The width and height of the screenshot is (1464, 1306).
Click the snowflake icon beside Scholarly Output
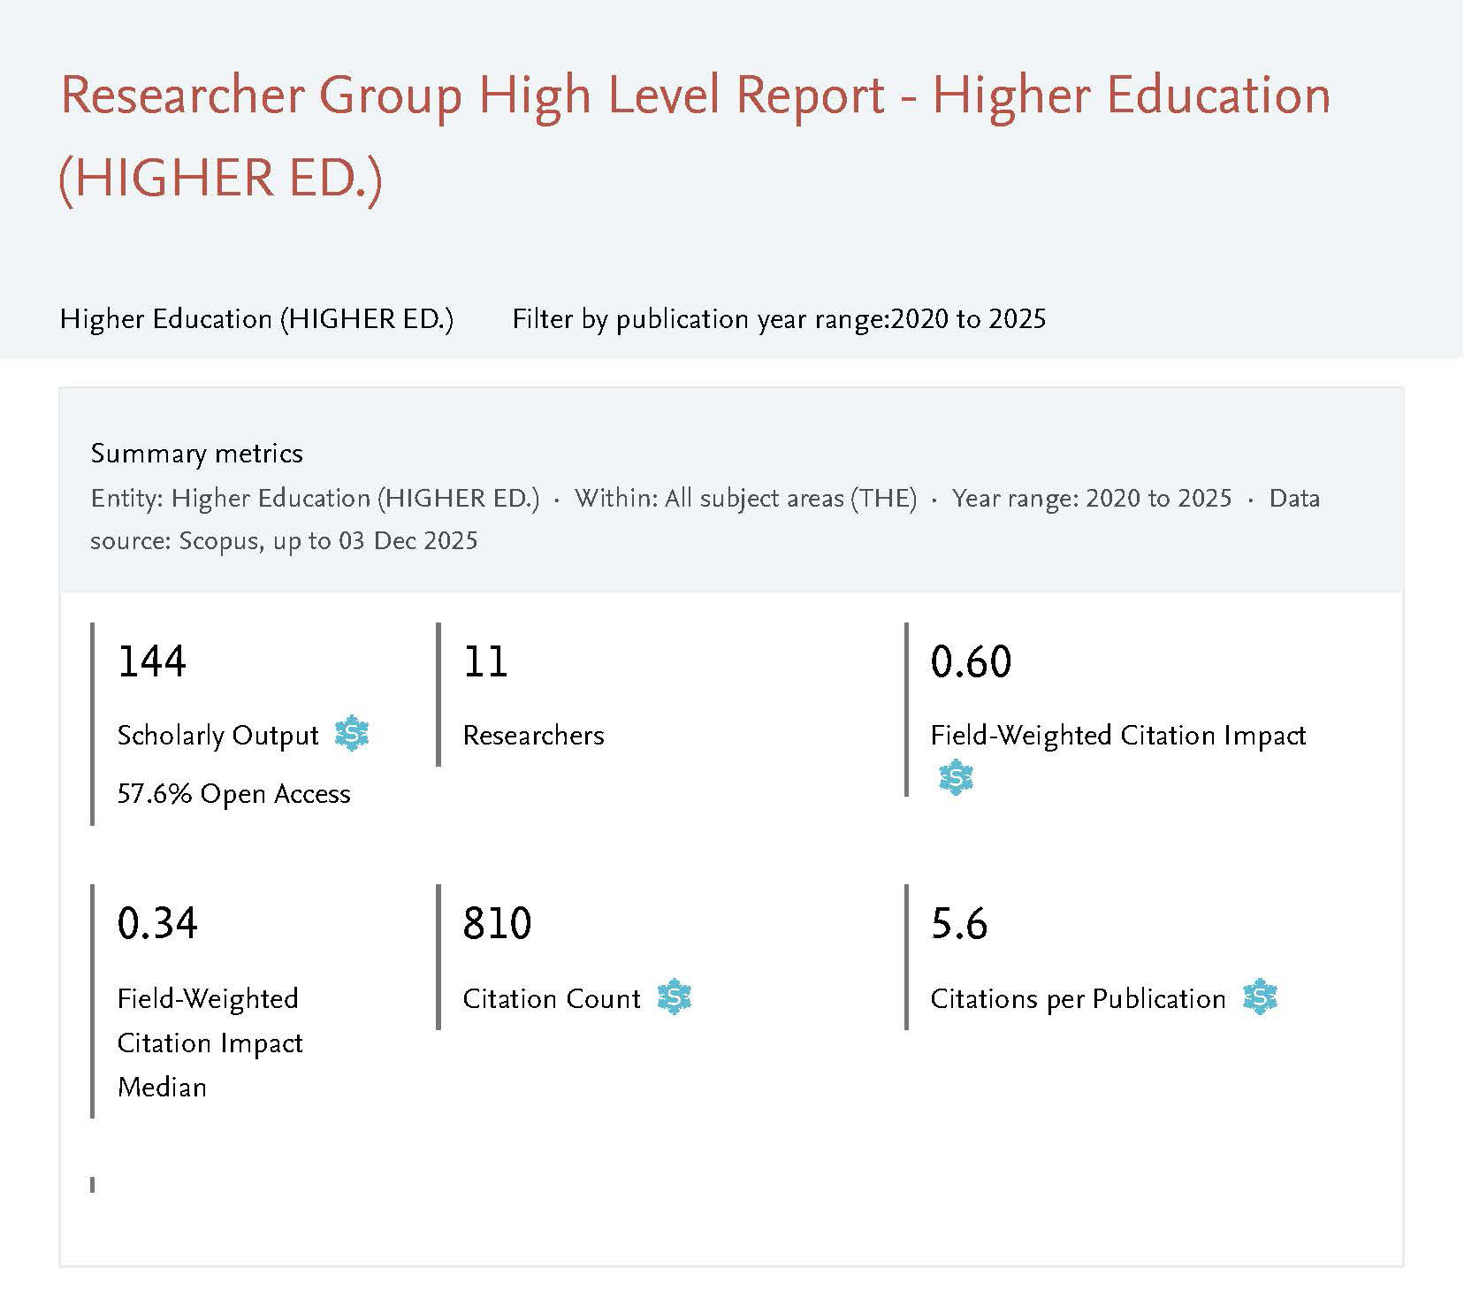point(352,735)
